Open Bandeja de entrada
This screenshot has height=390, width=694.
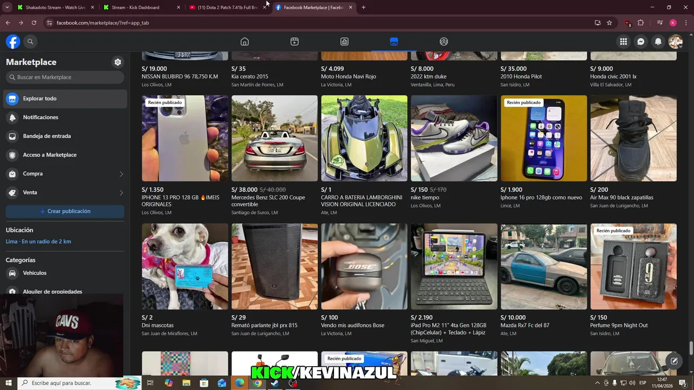65,136
